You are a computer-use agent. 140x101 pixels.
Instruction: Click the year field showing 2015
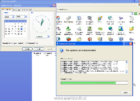[x=20, y=17]
